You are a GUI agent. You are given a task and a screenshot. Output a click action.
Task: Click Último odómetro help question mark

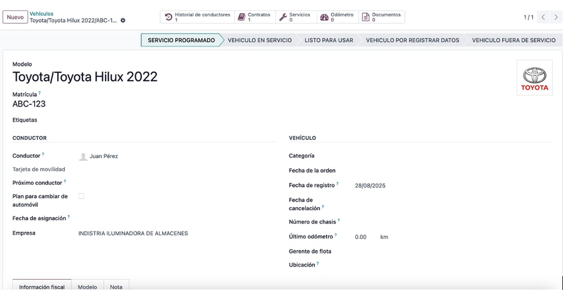(336, 235)
